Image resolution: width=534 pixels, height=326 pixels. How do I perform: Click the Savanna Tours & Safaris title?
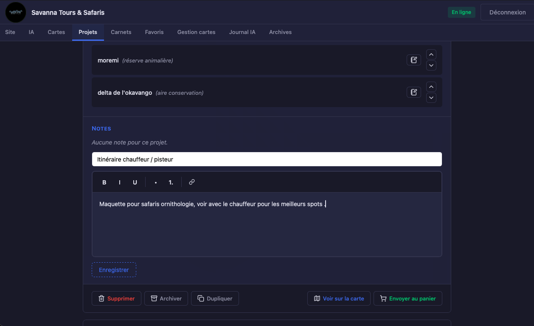point(68,12)
